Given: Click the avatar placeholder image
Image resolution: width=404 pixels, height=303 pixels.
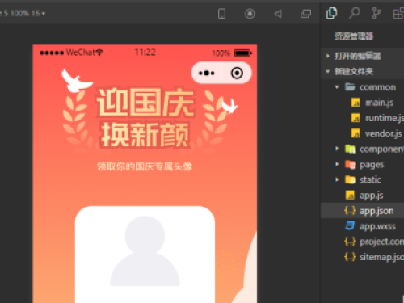Looking at the screenshot, I should click(x=145, y=251).
